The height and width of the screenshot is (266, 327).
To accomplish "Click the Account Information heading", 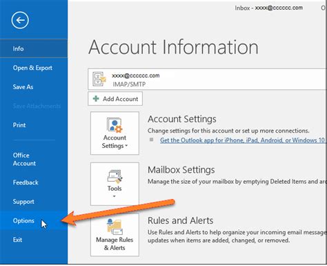I will 174,47.
